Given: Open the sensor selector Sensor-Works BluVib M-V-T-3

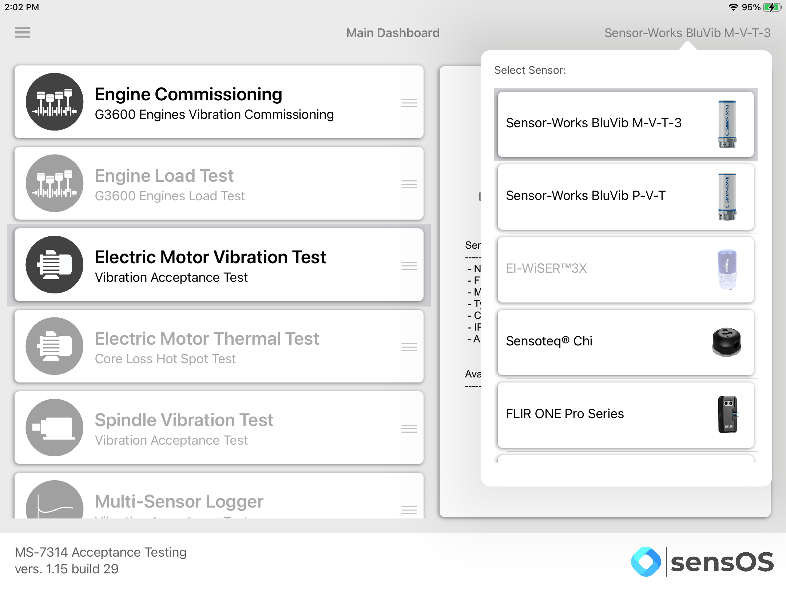Looking at the screenshot, I should 687,33.
